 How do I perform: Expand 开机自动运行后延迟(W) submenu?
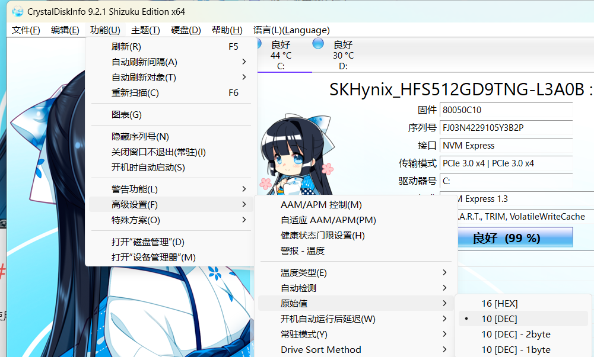pos(355,319)
